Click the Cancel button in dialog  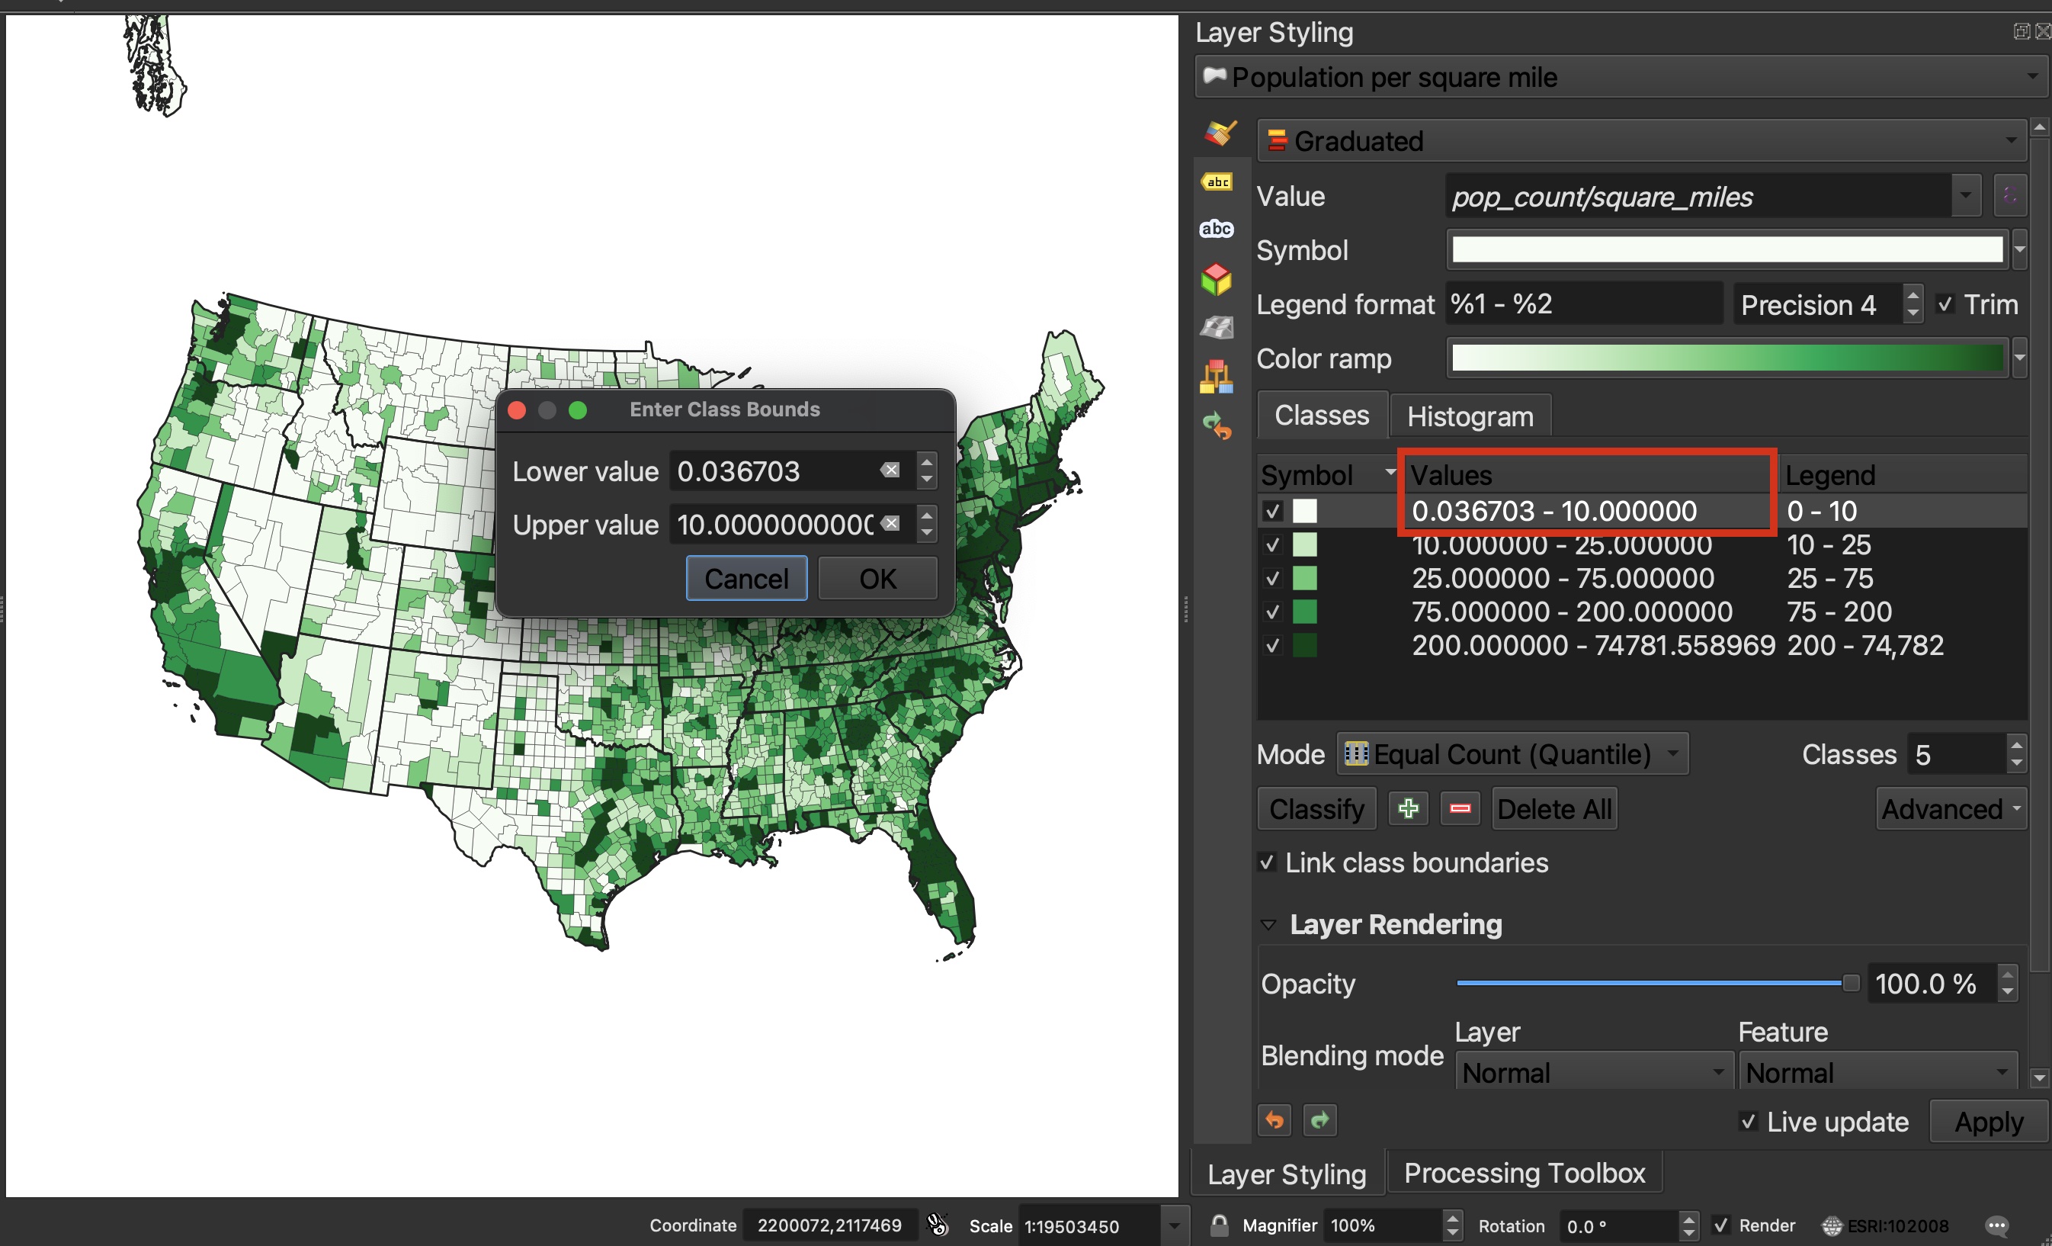pyautogui.click(x=746, y=577)
